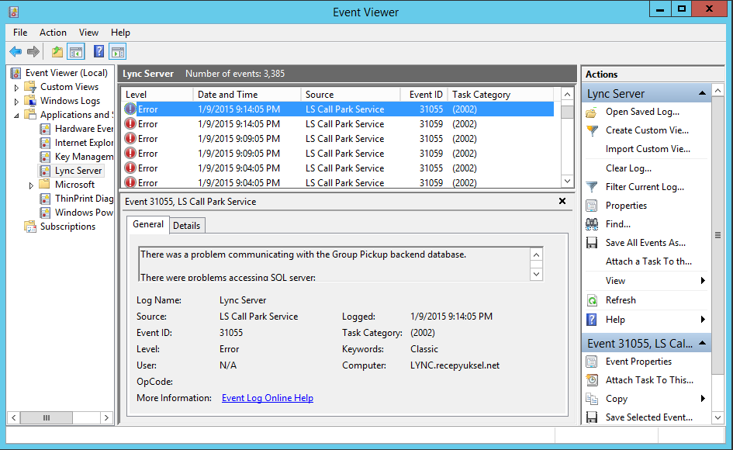Click the Back arrow toolbar icon
733x450 pixels.
[x=16, y=51]
